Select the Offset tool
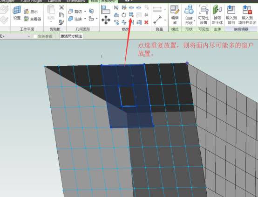 click(x=116, y=15)
